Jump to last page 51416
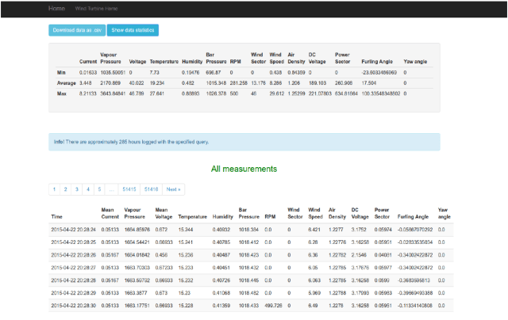This screenshot has height=320, width=508. click(151, 189)
